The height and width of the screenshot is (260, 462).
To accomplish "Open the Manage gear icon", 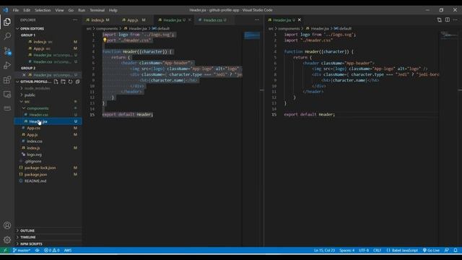I will coord(7,240).
